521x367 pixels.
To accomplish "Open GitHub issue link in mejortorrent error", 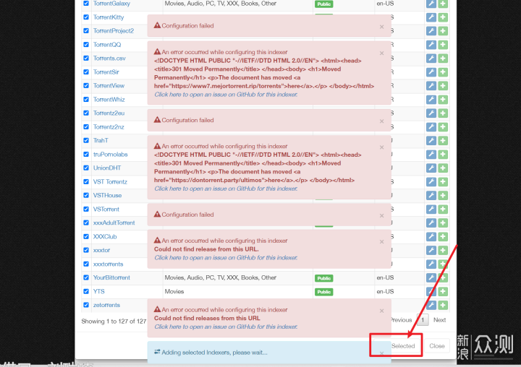I will 226,95.
